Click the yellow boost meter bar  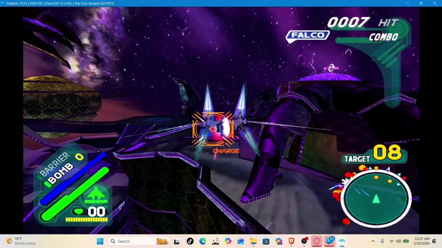pyautogui.click(x=86, y=219)
